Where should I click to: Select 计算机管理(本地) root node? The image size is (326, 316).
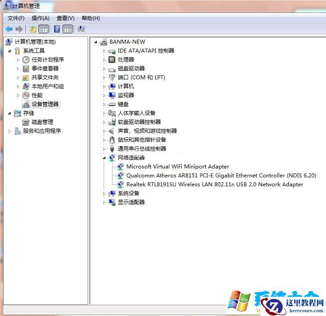click(35, 42)
